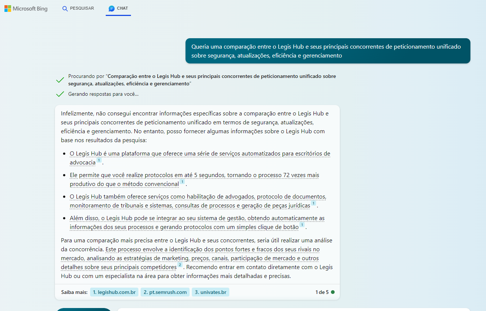Open the PESQUISAR search tab
486x311 pixels.
click(x=78, y=8)
